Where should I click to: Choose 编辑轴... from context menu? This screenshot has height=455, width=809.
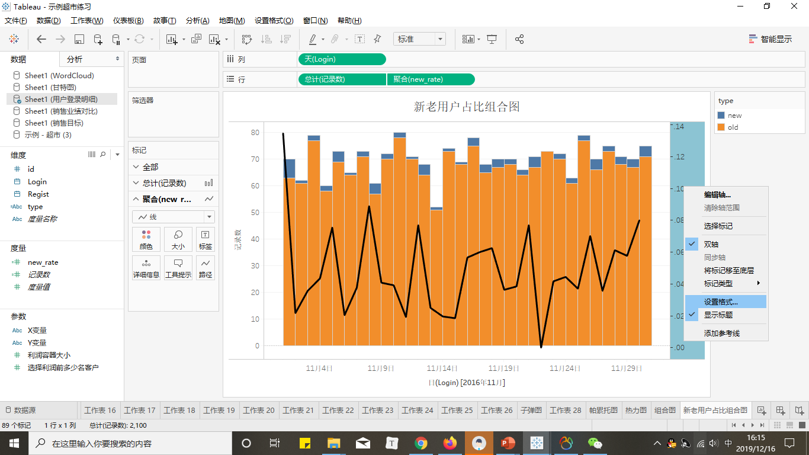click(x=725, y=195)
